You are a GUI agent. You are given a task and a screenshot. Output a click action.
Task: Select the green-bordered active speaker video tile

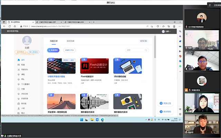202,103
